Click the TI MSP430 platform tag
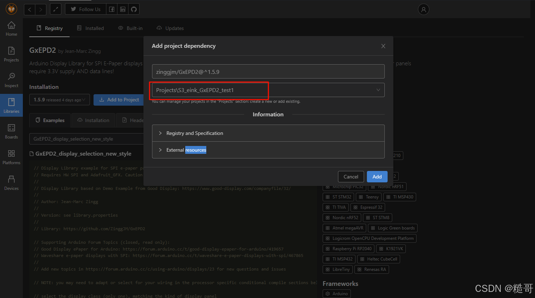Screen dimensions: 535x298 coord(400,197)
